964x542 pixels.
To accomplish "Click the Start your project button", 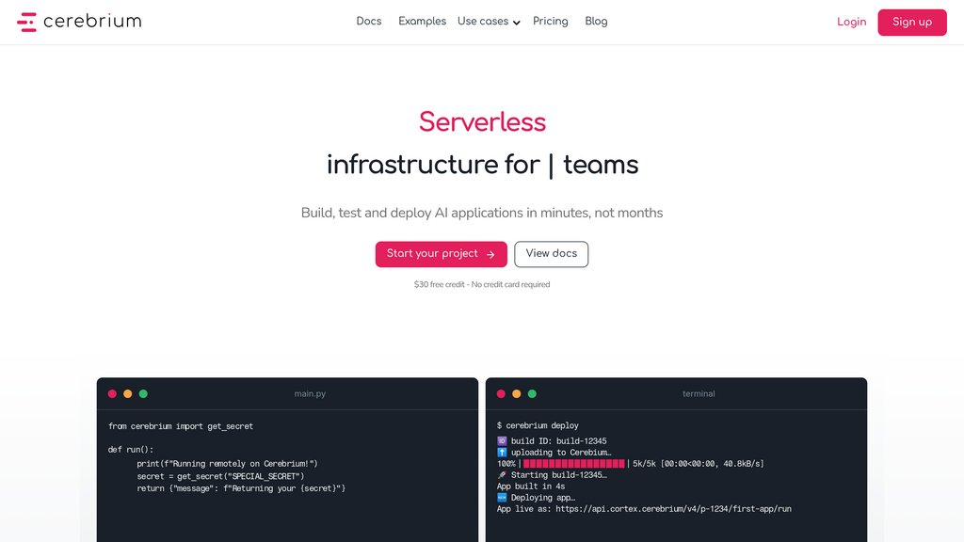I will [442, 254].
